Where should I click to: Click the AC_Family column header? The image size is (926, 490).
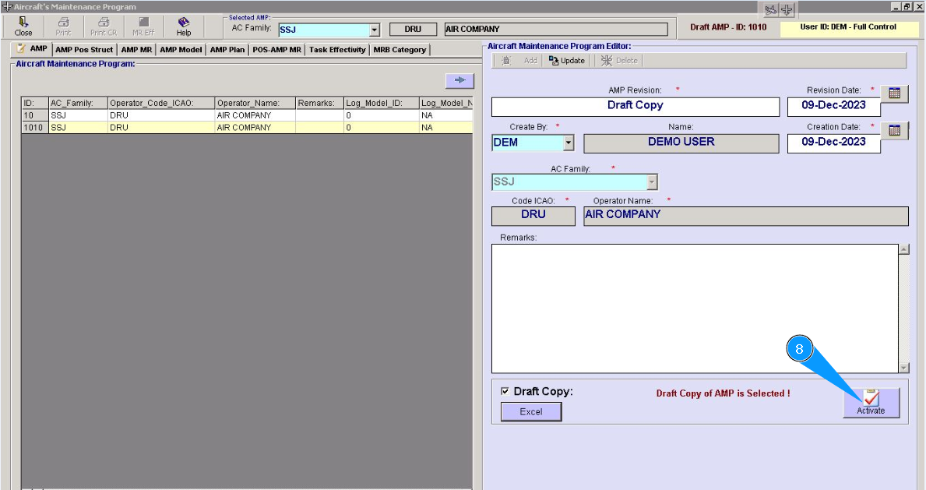[78, 103]
